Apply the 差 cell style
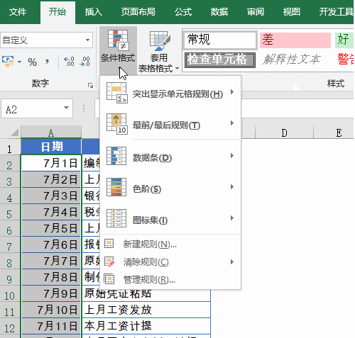 point(295,40)
